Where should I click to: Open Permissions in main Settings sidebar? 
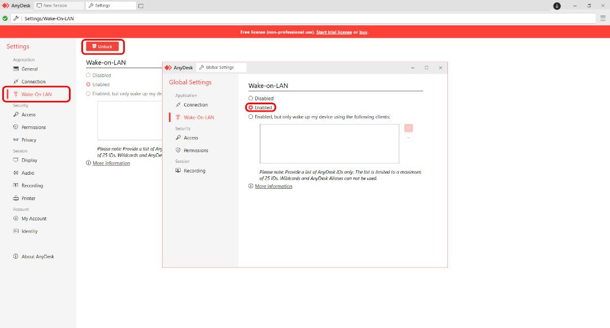(x=33, y=127)
